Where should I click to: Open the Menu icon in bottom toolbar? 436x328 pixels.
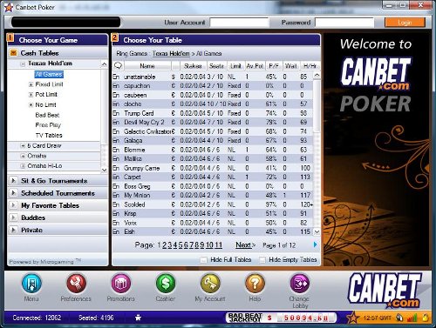pyautogui.click(x=31, y=284)
